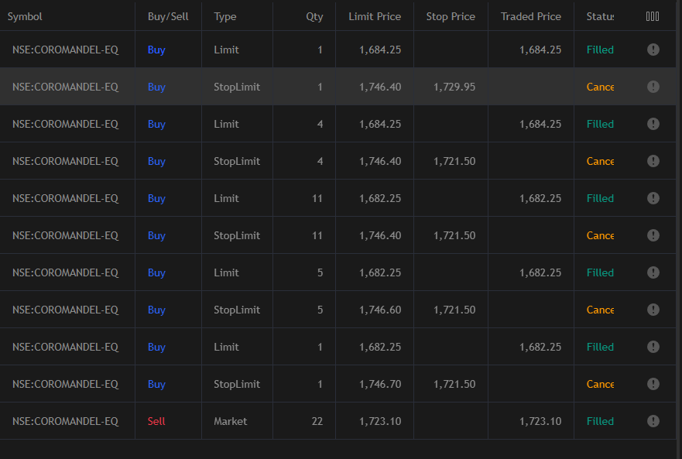Click the info icon beside the 1,746.70 StopLimit order

653,383
